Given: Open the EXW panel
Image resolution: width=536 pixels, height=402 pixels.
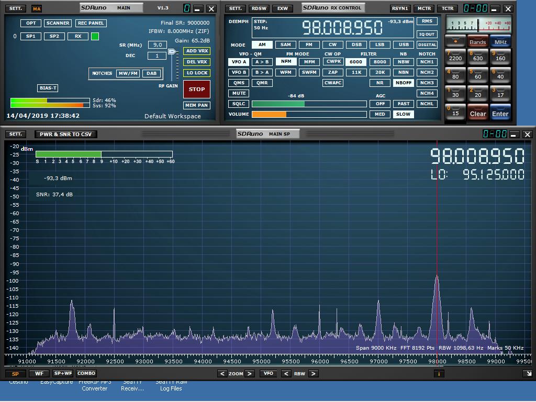Looking at the screenshot, I should [282, 8].
